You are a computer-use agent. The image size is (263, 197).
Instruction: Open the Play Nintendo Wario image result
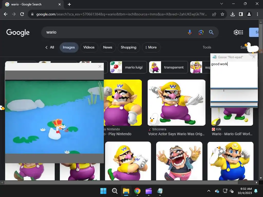(x=123, y=103)
